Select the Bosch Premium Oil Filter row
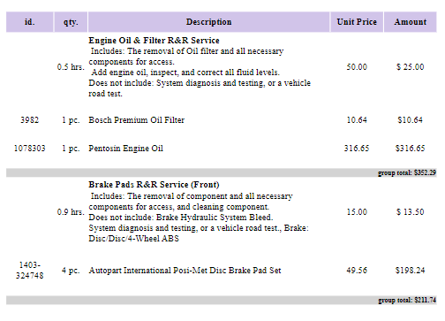445x321 pixels. coord(222,120)
